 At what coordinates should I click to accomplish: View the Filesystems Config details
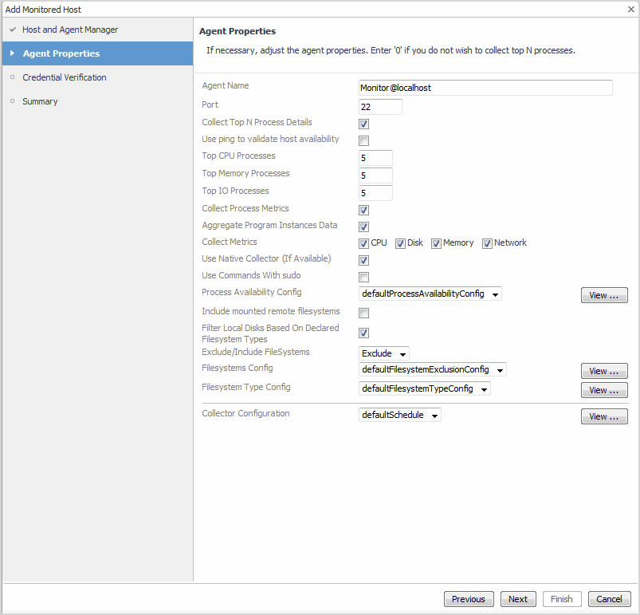[604, 371]
